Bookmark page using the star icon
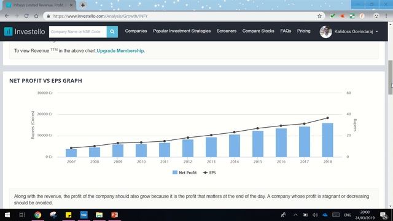 pyautogui.click(x=319, y=16)
